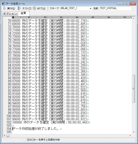
Task: Click the vertical scrollbar thumb
Action: [134, 88]
